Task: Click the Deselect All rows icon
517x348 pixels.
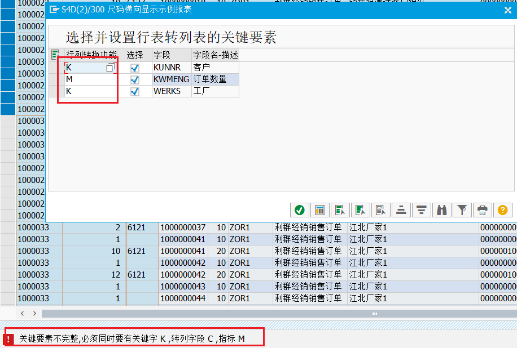Action: [381, 210]
